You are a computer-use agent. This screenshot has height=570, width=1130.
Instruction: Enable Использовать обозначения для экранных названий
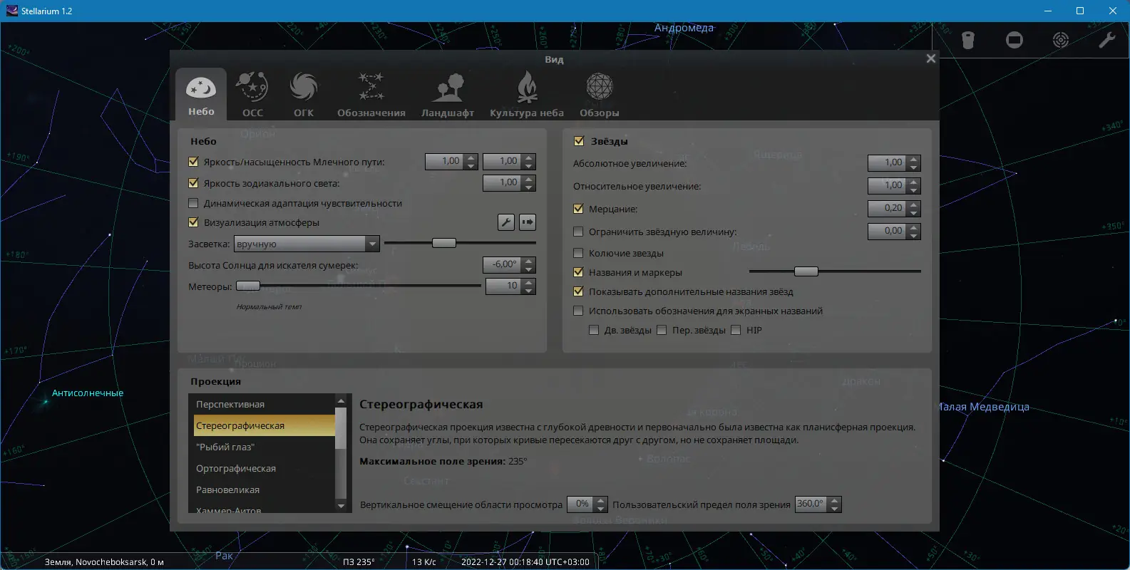pos(578,311)
